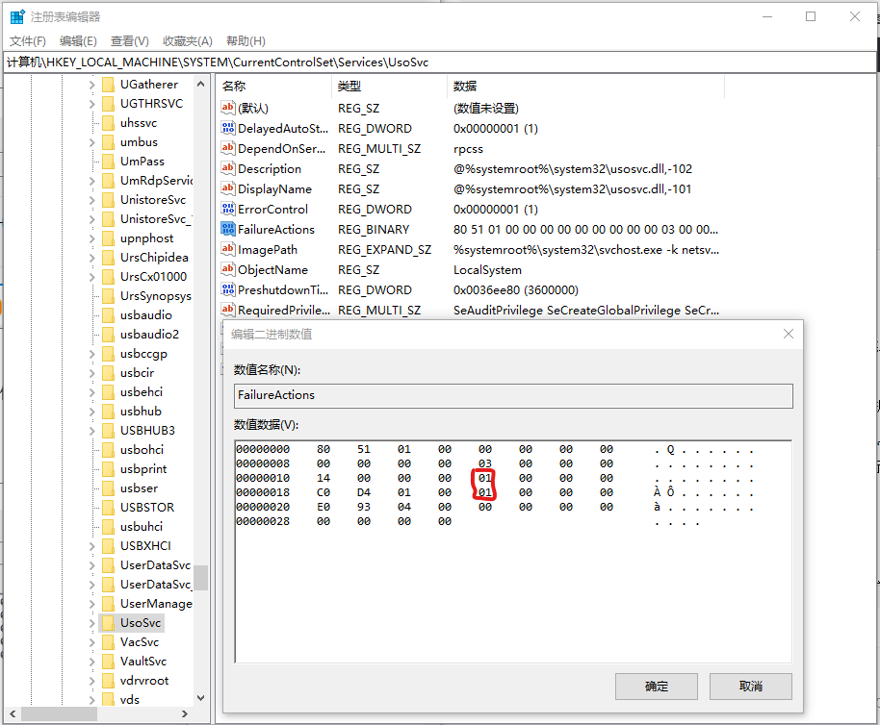The width and height of the screenshot is (880, 725).
Task: Click the UGatherer folder icon
Action: point(109,85)
